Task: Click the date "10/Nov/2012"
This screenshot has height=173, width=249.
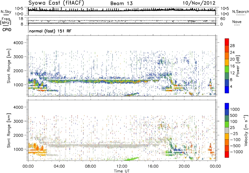Action: point(199,3)
